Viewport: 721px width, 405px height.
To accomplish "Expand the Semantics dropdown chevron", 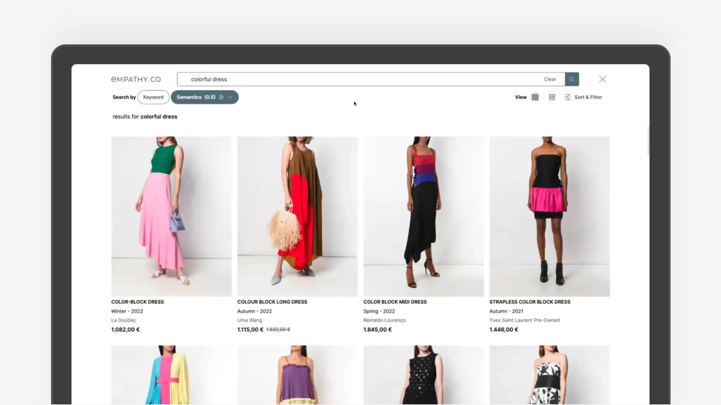I will (x=230, y=97).
